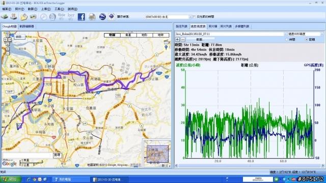Click map screenshot button near pan arrows
Viewport: 326px width, 183px height.
coord(19,37)
